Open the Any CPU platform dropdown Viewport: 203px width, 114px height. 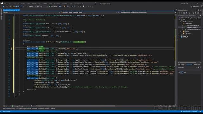click(x=42, y=6)
